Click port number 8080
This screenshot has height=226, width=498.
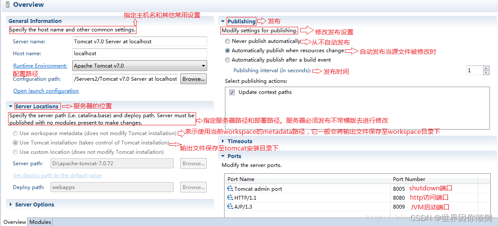399,198
